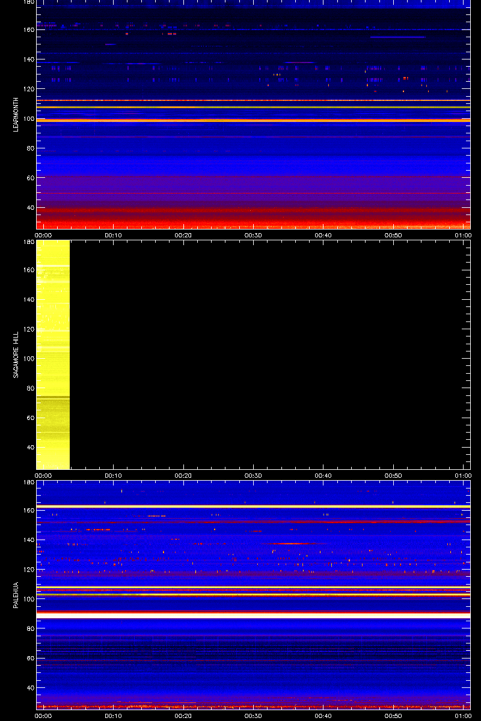
Task: Click the 00:50 time label under Learmonth plot
Action: click(x=393, y=235)
